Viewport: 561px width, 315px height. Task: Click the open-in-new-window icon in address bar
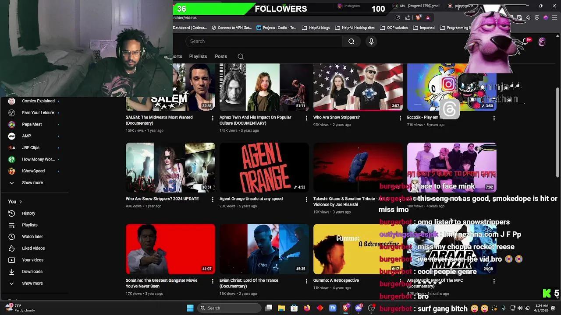(x=398, y=17)
